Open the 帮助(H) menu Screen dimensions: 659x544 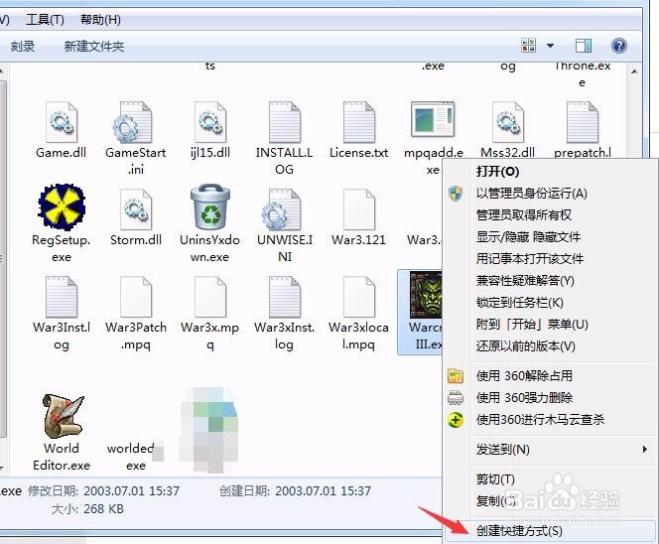100,19
